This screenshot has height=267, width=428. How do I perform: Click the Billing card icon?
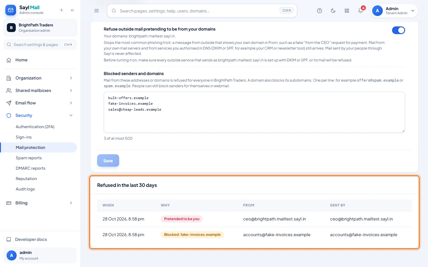[x=9, y=203]
